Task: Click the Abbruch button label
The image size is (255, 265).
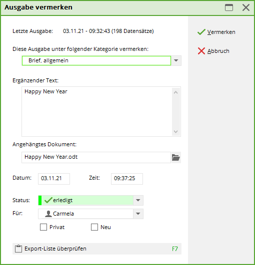Action: 218,51
